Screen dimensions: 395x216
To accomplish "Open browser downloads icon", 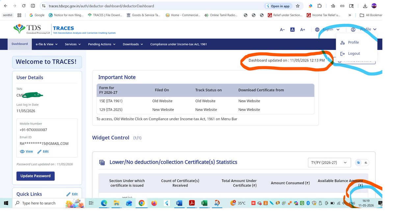I will tap(365, 6).
